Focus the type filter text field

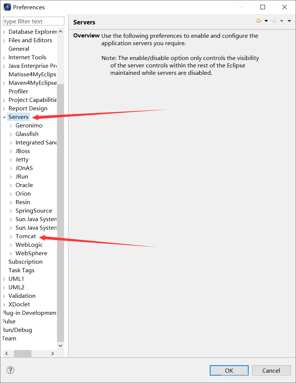(34, 21)
